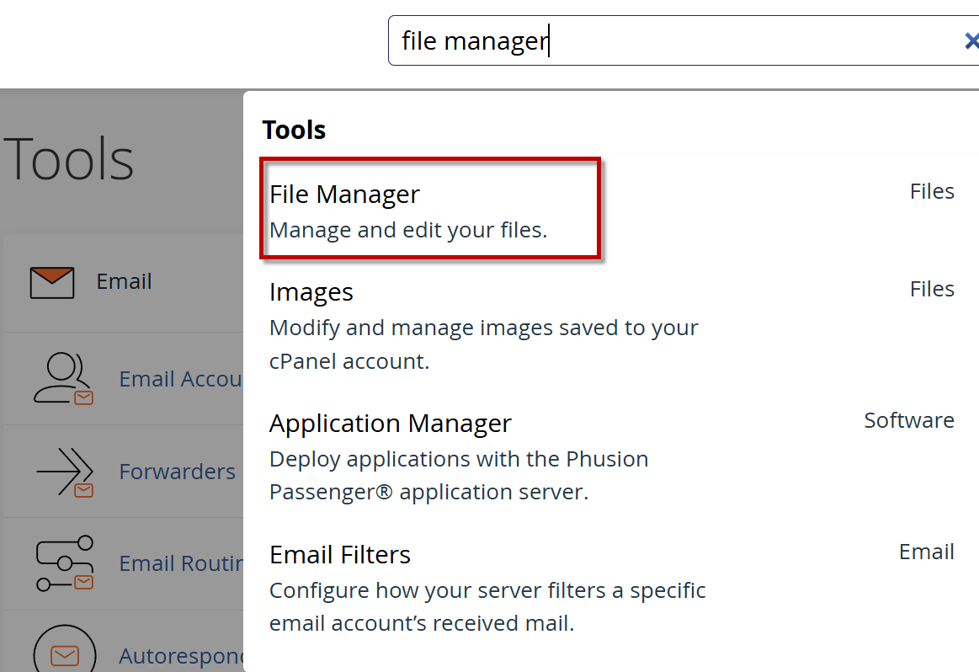Collapse the Email section header
This screenshot has height=672, width=979.
coord(124,282)
